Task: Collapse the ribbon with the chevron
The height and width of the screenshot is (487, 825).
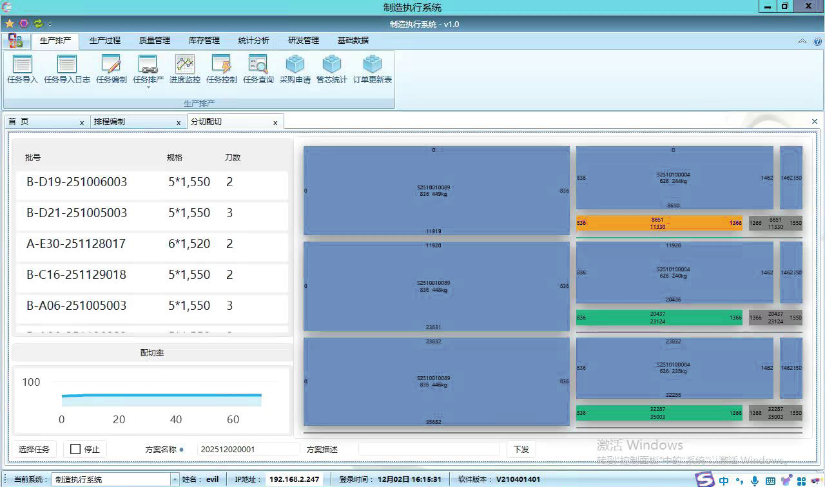Action: tap(802, 41)
